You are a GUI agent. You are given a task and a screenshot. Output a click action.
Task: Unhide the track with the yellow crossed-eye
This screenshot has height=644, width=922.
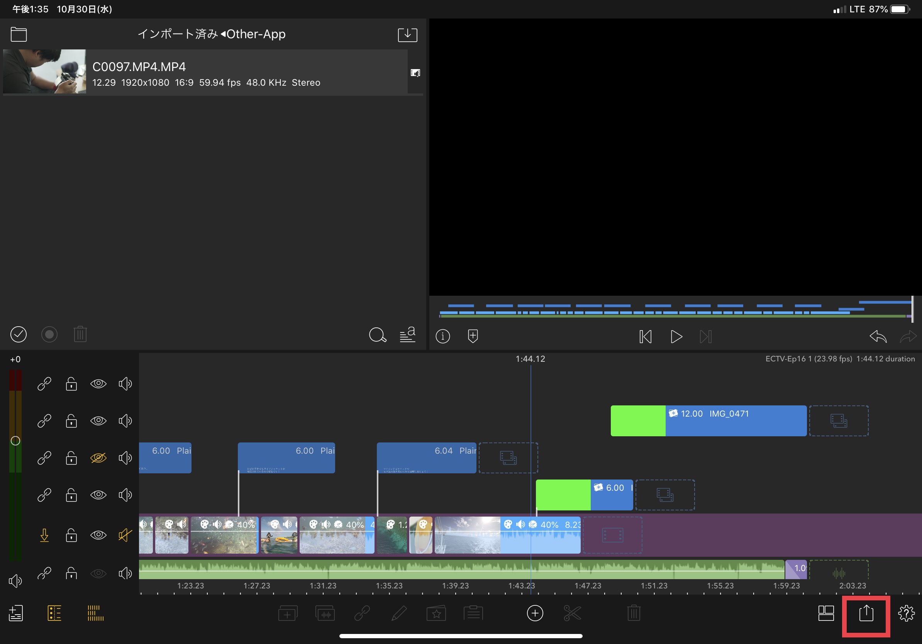(x=98, y=458)
